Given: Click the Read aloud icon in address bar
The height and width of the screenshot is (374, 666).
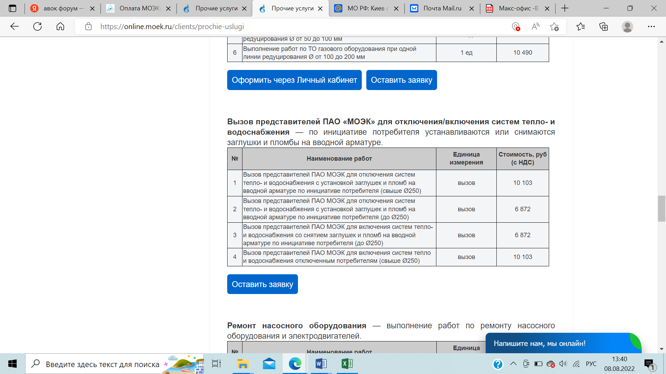Looking at the screenshot, I should [x=535, y=27].
